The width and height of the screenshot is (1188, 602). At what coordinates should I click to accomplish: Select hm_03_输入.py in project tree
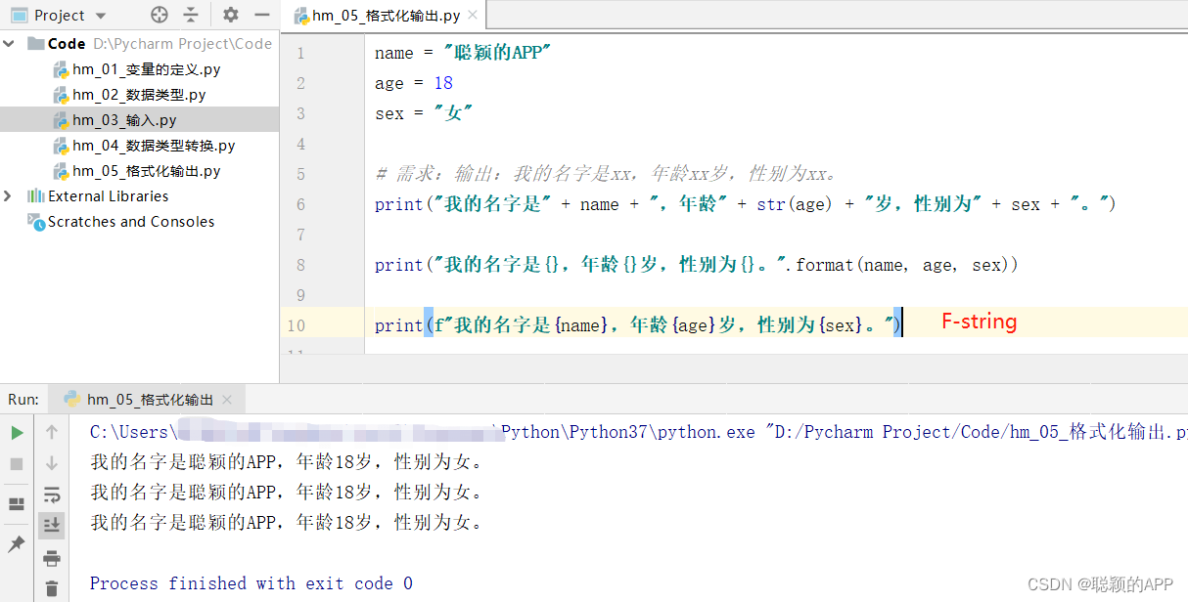pyautogui.click(x=124, y=120)
